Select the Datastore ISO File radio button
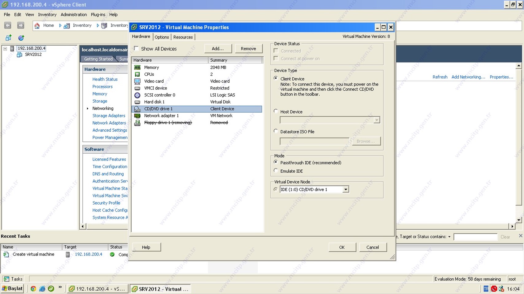The height and width of the screenshot is (294, 524). 276,131
